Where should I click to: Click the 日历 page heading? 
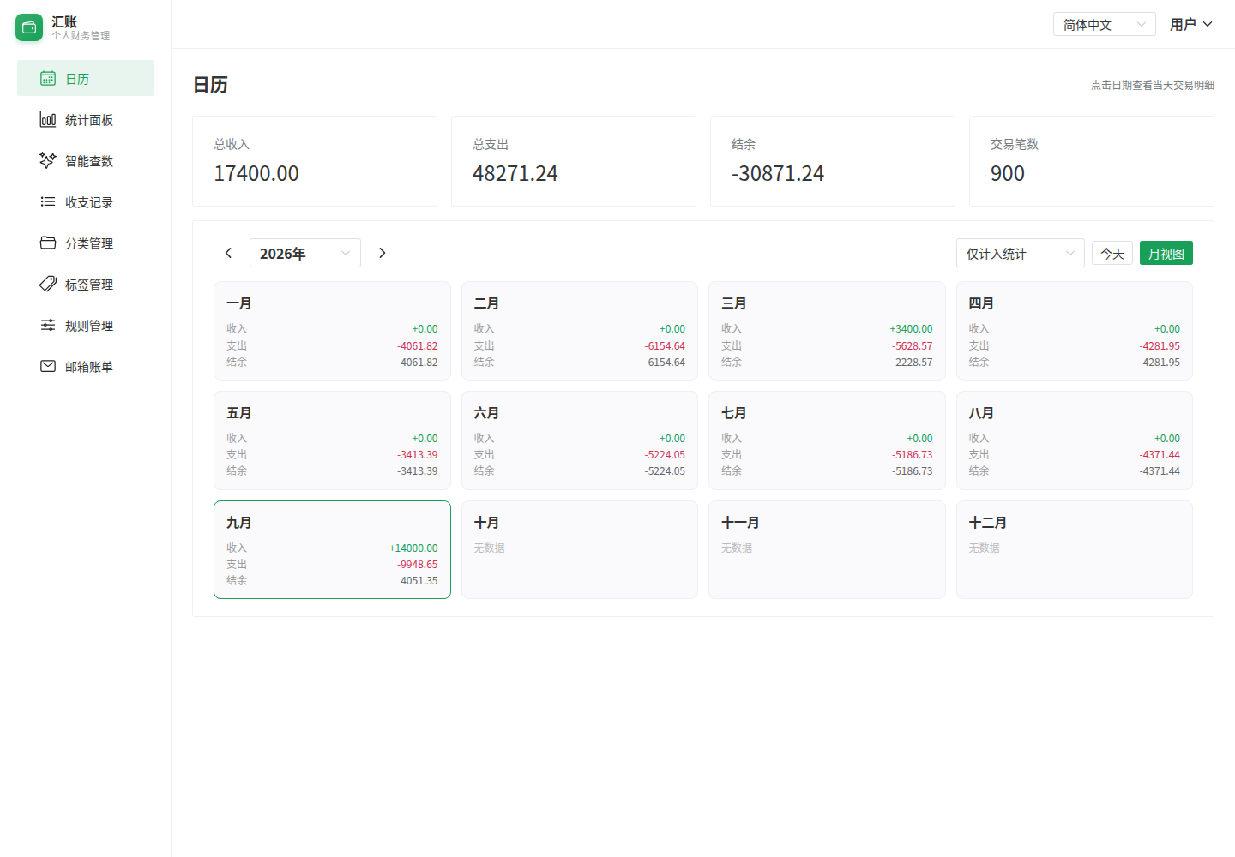tap(210, 85)
